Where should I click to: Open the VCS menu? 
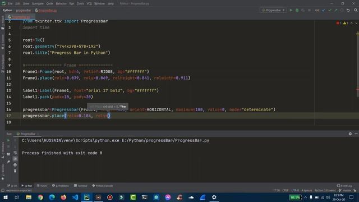[x=89, y=4]
